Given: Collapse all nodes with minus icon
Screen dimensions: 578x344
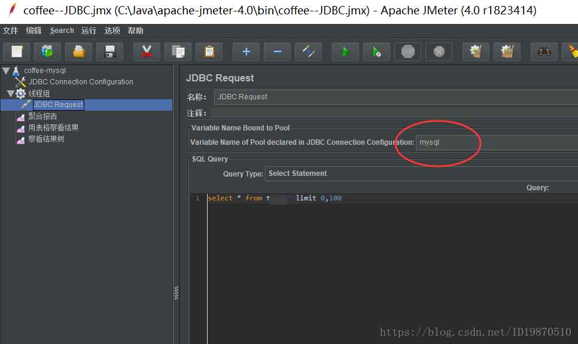Looking at the screenshot, I should coord(277,51).
